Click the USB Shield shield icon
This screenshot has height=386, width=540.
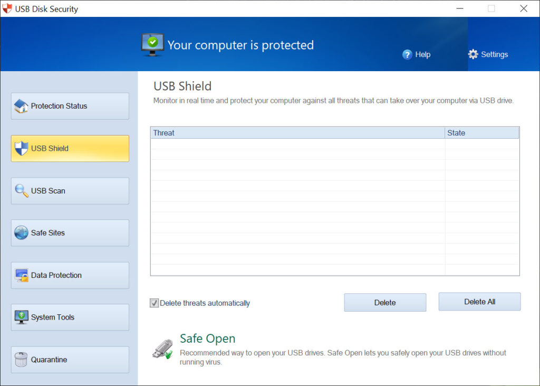(21, 148)
